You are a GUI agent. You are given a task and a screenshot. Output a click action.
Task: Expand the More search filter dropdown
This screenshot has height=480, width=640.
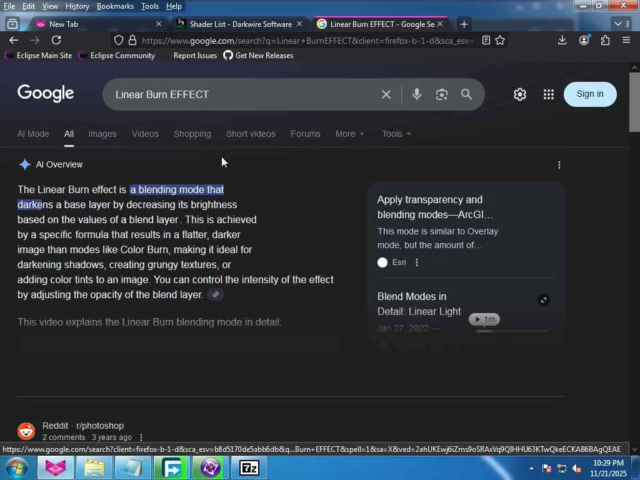349,134
